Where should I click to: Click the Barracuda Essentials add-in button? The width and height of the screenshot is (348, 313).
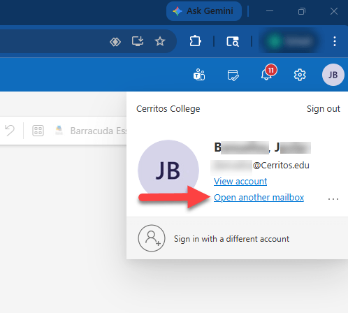click(91, 131)
